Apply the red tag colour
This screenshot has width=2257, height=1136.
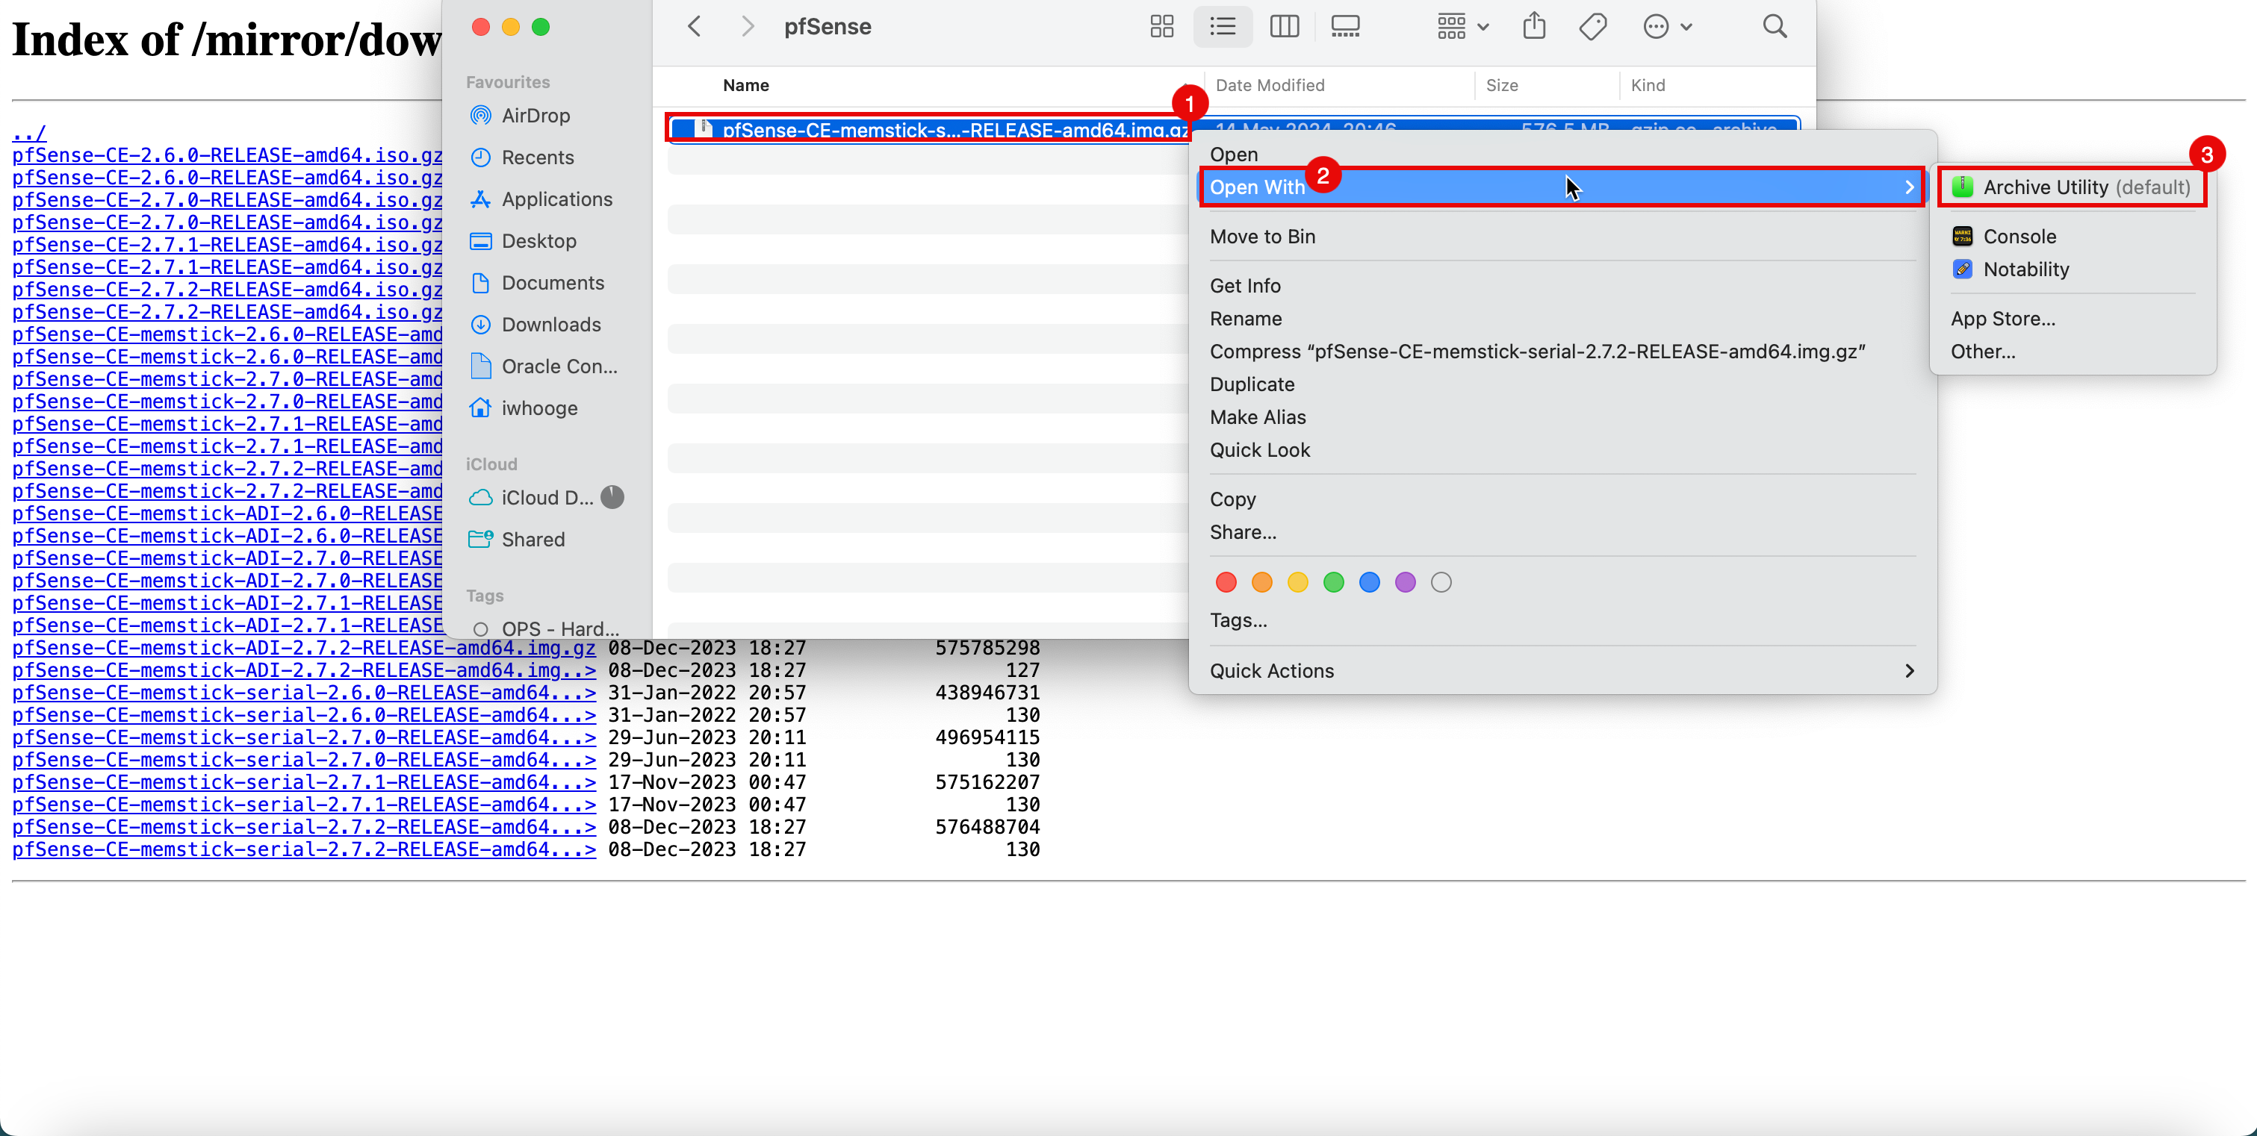[x=1226, y=582]
